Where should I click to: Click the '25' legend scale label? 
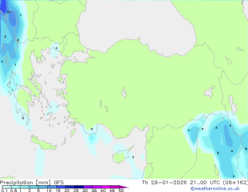(x=76, y=190)
